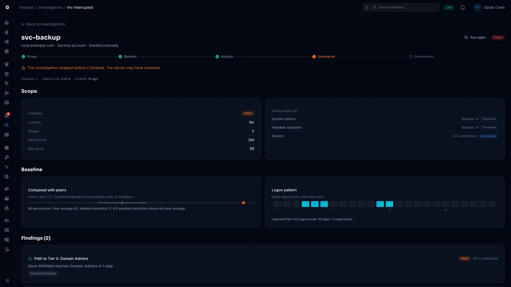Toggle the Live status indicator
Viewport: 511px width, 287px height.
click(x=449, y=7)
